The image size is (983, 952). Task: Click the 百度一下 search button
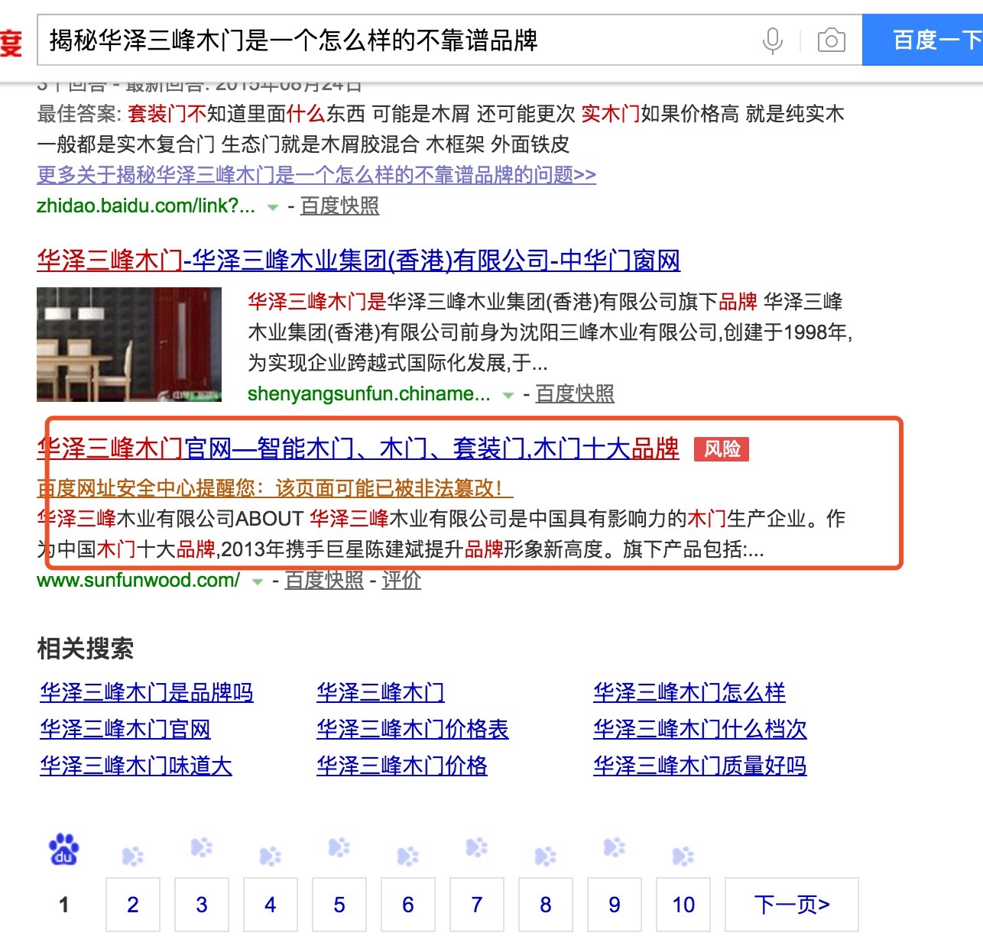[923, 40]
